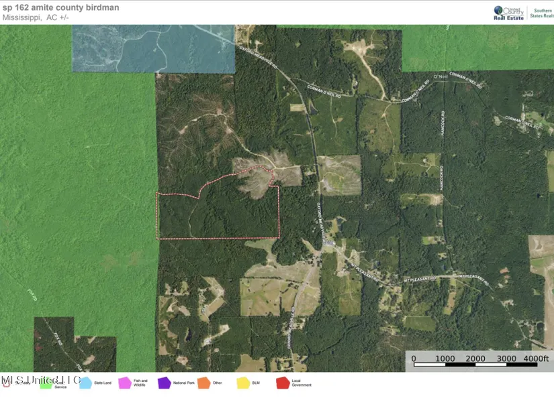Click the blue State Land legend swatch
Viewport: 554px width, 398px height.
click(x=85, y=383)
